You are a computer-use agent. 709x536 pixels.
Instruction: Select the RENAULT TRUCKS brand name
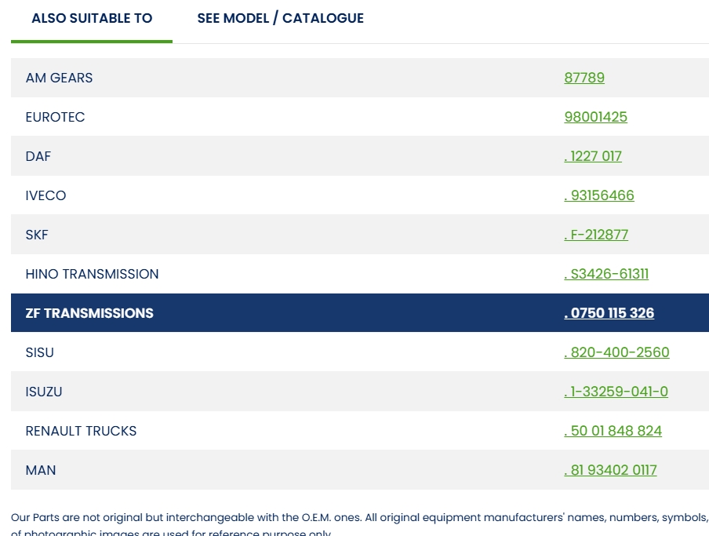tap(81, 431)
